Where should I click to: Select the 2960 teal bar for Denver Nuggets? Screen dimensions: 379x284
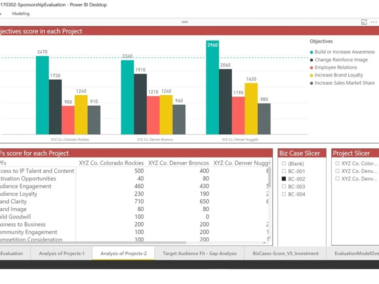click(213, 87)
